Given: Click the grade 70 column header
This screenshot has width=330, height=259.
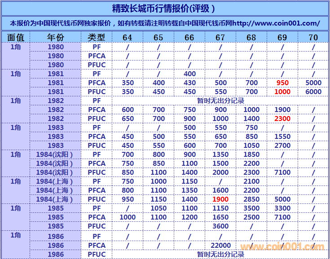Looking at the screenshot, I should click(313, 38).
